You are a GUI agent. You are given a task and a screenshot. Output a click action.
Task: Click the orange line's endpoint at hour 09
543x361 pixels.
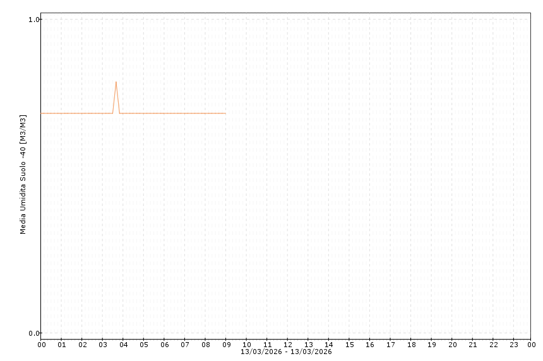coord(225,113)
